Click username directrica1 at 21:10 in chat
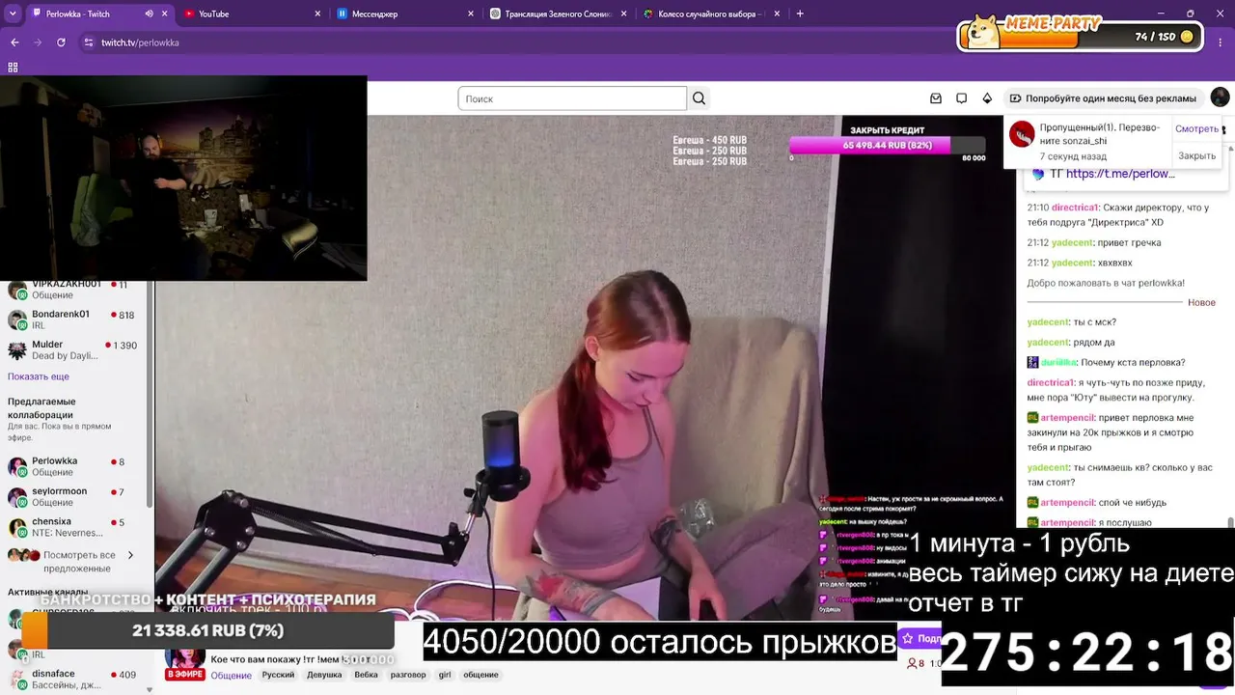Image resolution: width=1235 pixels, height=695 pixels. (x=1075, y=208)
